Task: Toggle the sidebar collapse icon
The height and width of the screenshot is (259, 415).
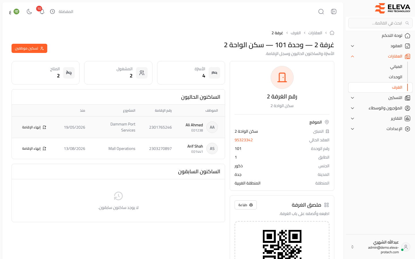Action: click(334, 12)
